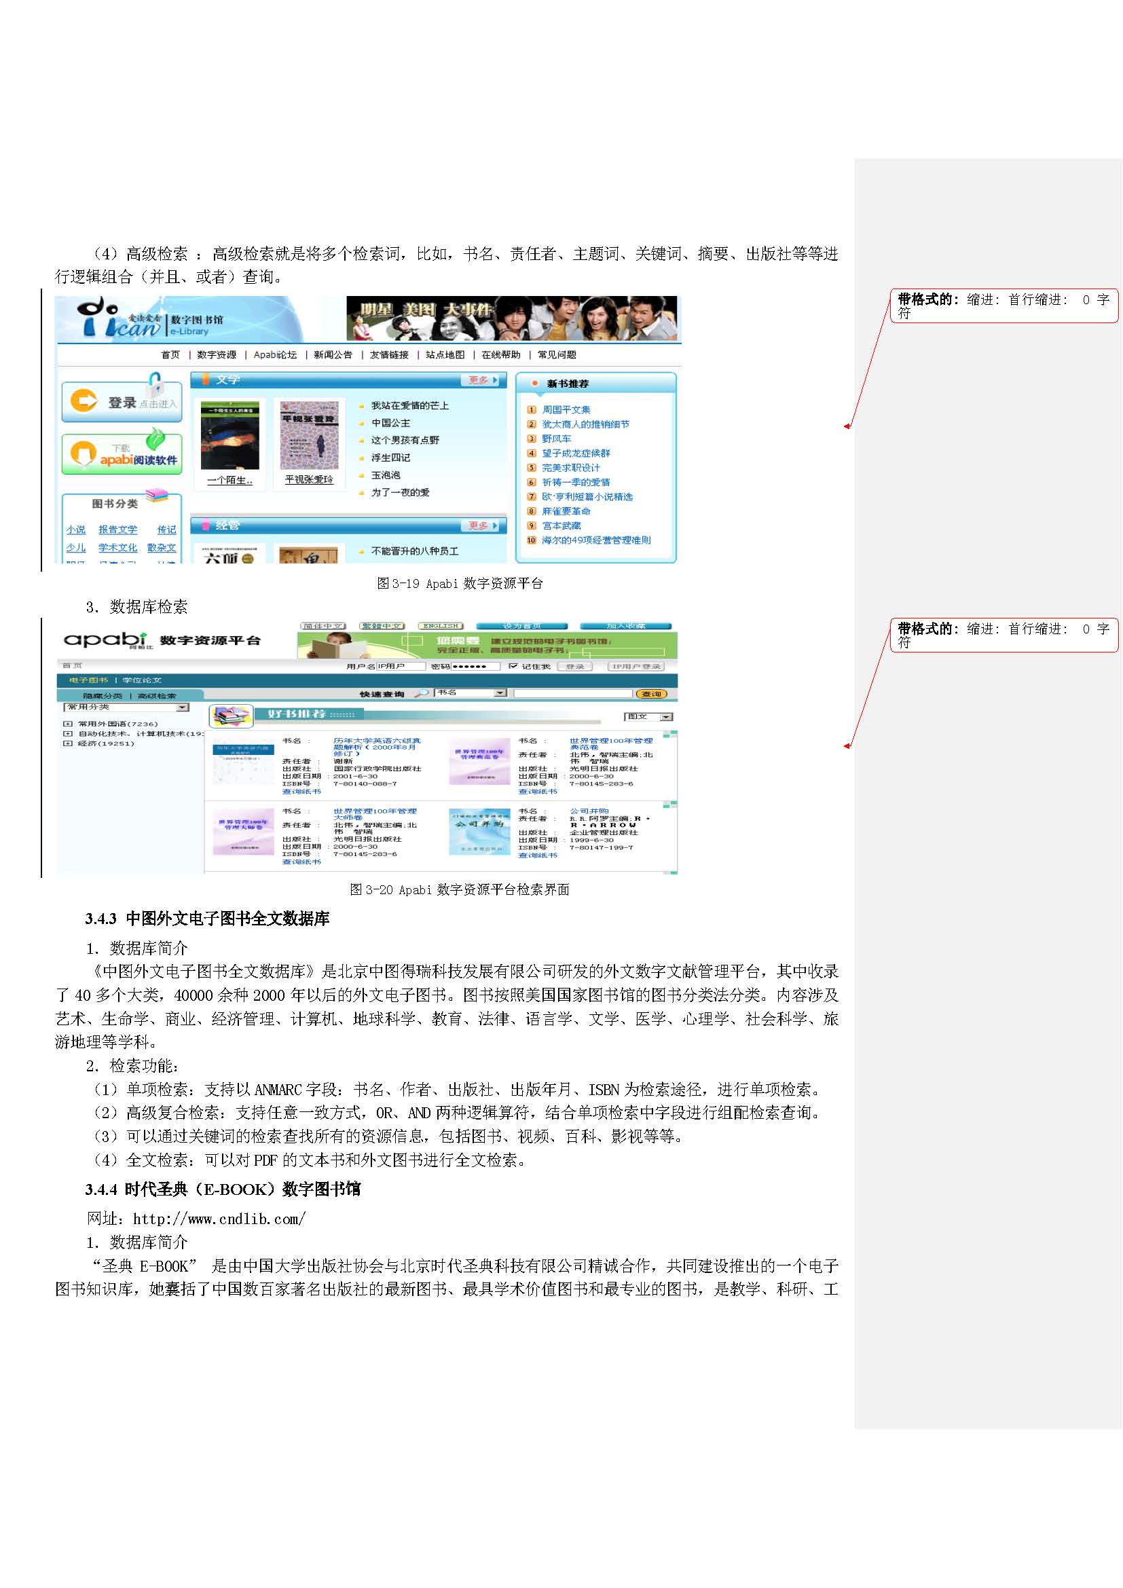
Task: Toggle the 记住我 checkbox
Action: pyautogui.click(x=513, y=666)
